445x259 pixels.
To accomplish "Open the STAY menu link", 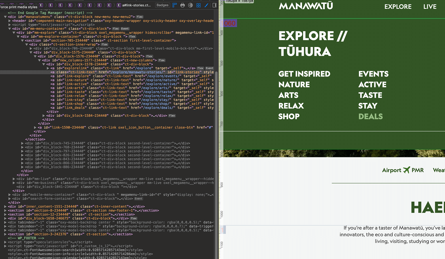I will 368,106.
